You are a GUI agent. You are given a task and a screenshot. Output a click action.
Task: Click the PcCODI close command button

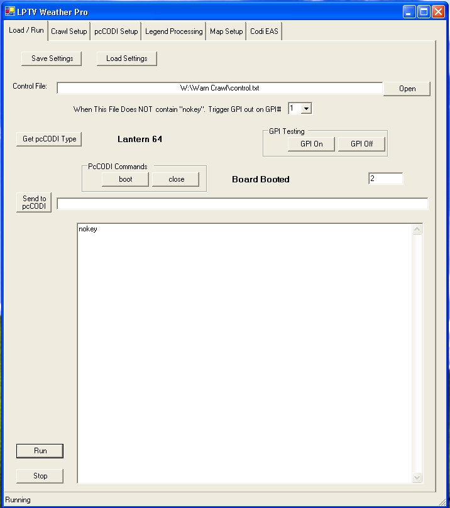(176, 179)
